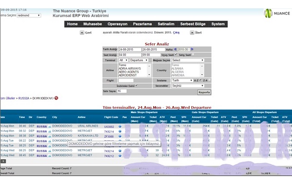Click the Raporla button
This screenshot has width=292, height=195.
pyautogui.click(x=204, y=92)
